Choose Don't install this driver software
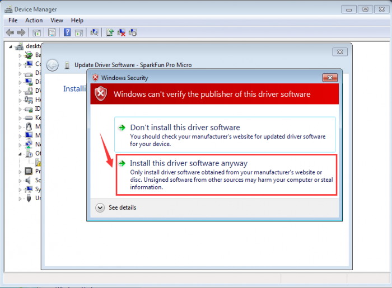The width and height of the screenshot is (392, 288). pyautogui.click(x=225, y=135)
